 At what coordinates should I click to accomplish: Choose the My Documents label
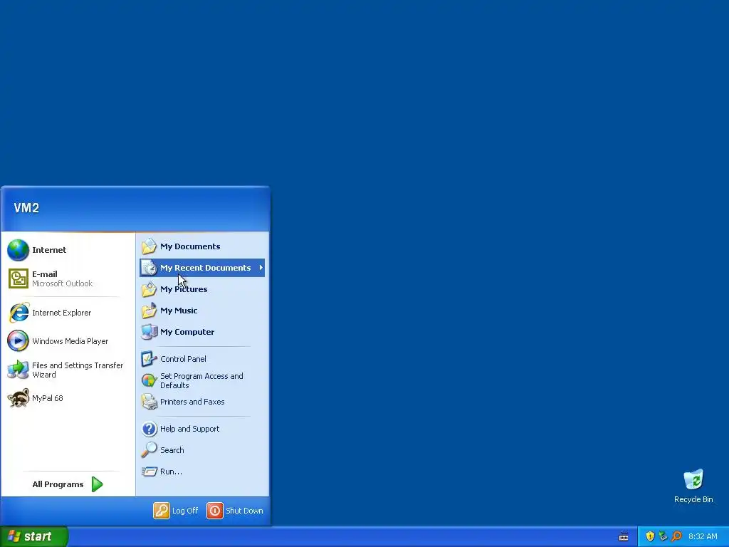click(190, 246)
